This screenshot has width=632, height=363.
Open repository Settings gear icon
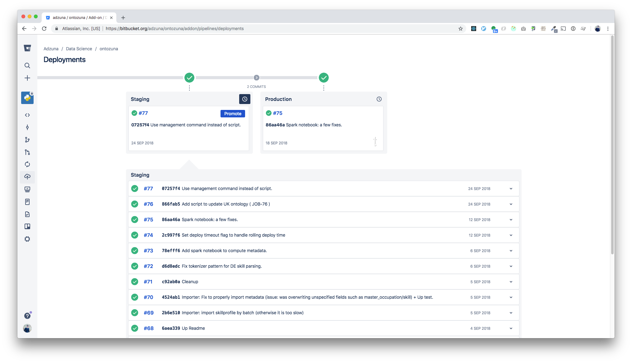[x=27, y=239]
